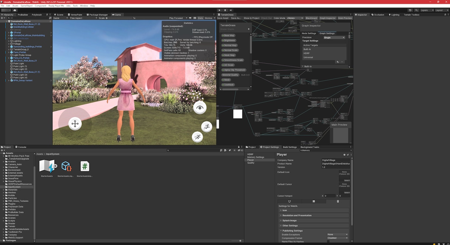
Task: Collapse the Publishing Settings section
Action: click(x=314, y=231)
